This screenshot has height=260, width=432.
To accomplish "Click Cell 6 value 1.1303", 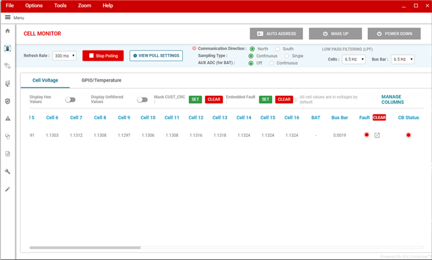I will (x=52, y=135).
